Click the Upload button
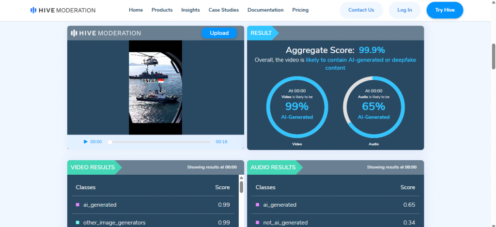 click(x=219, y=33)
